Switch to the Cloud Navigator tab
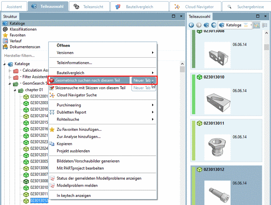Screen dimensions: 271x205 pyautogui.click(x=195, y=7)
